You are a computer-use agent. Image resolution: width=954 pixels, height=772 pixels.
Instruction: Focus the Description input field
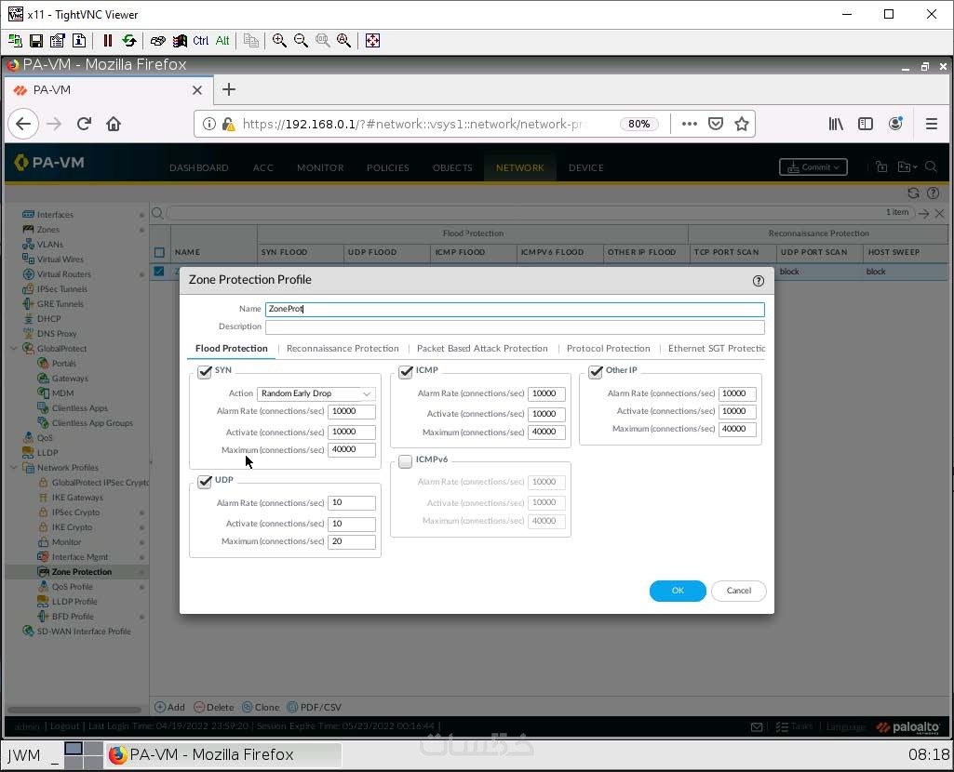tap(515, 327)
